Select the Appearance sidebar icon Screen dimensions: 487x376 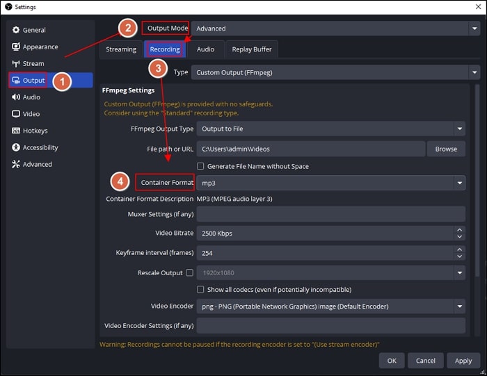pos(16,47)
